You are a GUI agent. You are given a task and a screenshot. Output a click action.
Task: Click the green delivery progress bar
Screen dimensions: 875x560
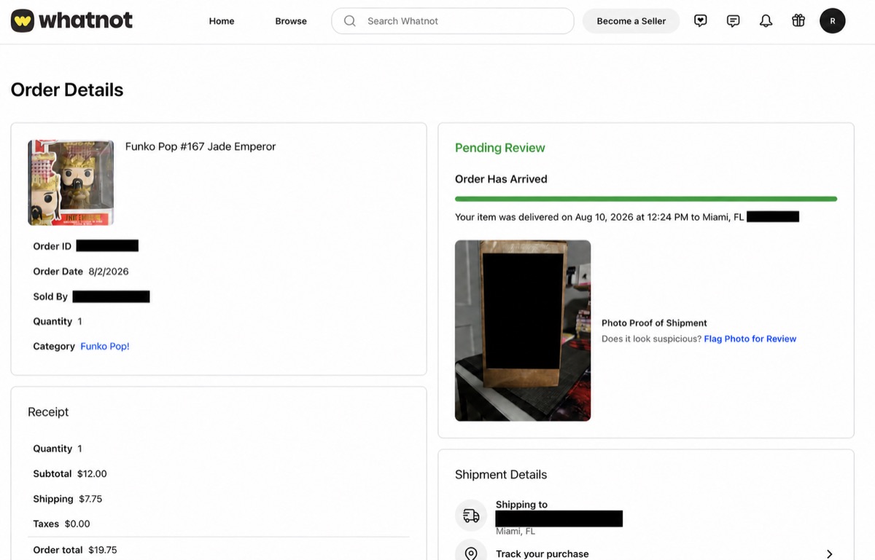pyautogui.click(x=646, y=199)
